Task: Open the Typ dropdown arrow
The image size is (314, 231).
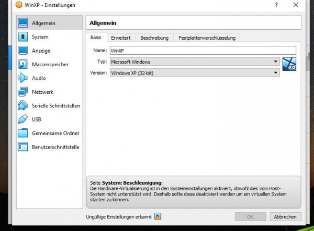Action: point(276,62)
